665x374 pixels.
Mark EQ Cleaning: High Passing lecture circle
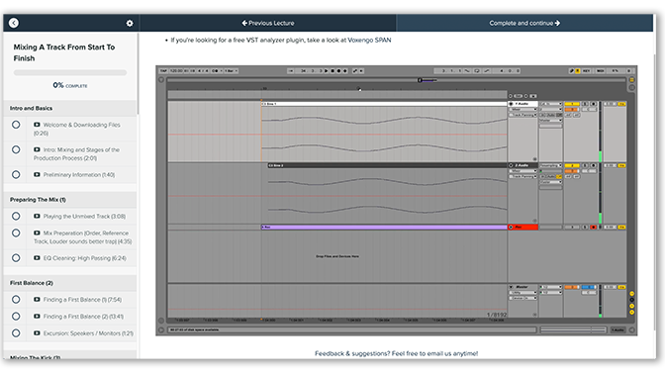pyautogui.click(x=16, y=258)
